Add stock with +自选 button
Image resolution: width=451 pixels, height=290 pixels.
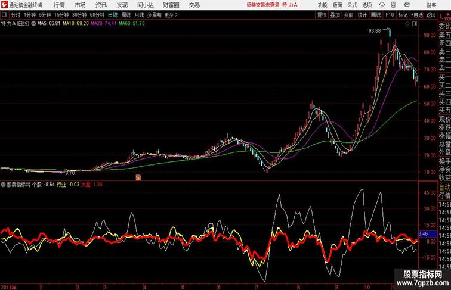click(417, 15)
